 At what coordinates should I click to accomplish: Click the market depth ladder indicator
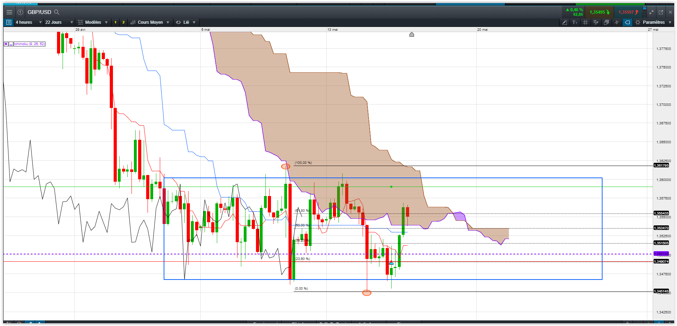point(645,12)
